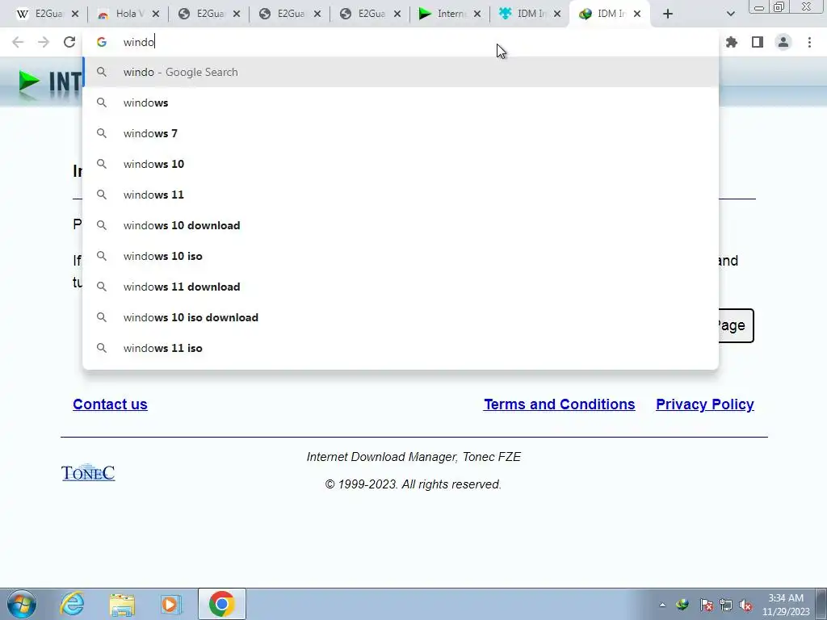Choose the 'windows 10 iso' suggestion
827x620 pixels.
[401, 256]
